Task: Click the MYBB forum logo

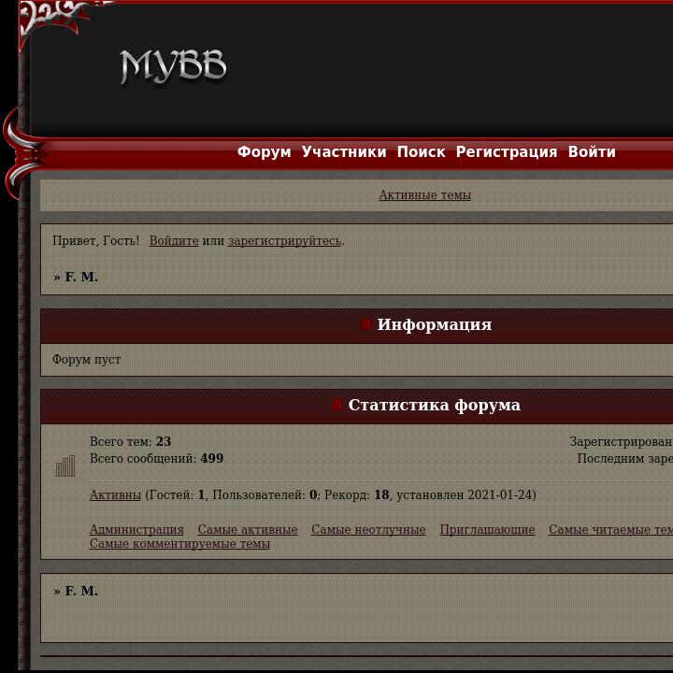Action: pyautogui.click(x=173, y=67)
